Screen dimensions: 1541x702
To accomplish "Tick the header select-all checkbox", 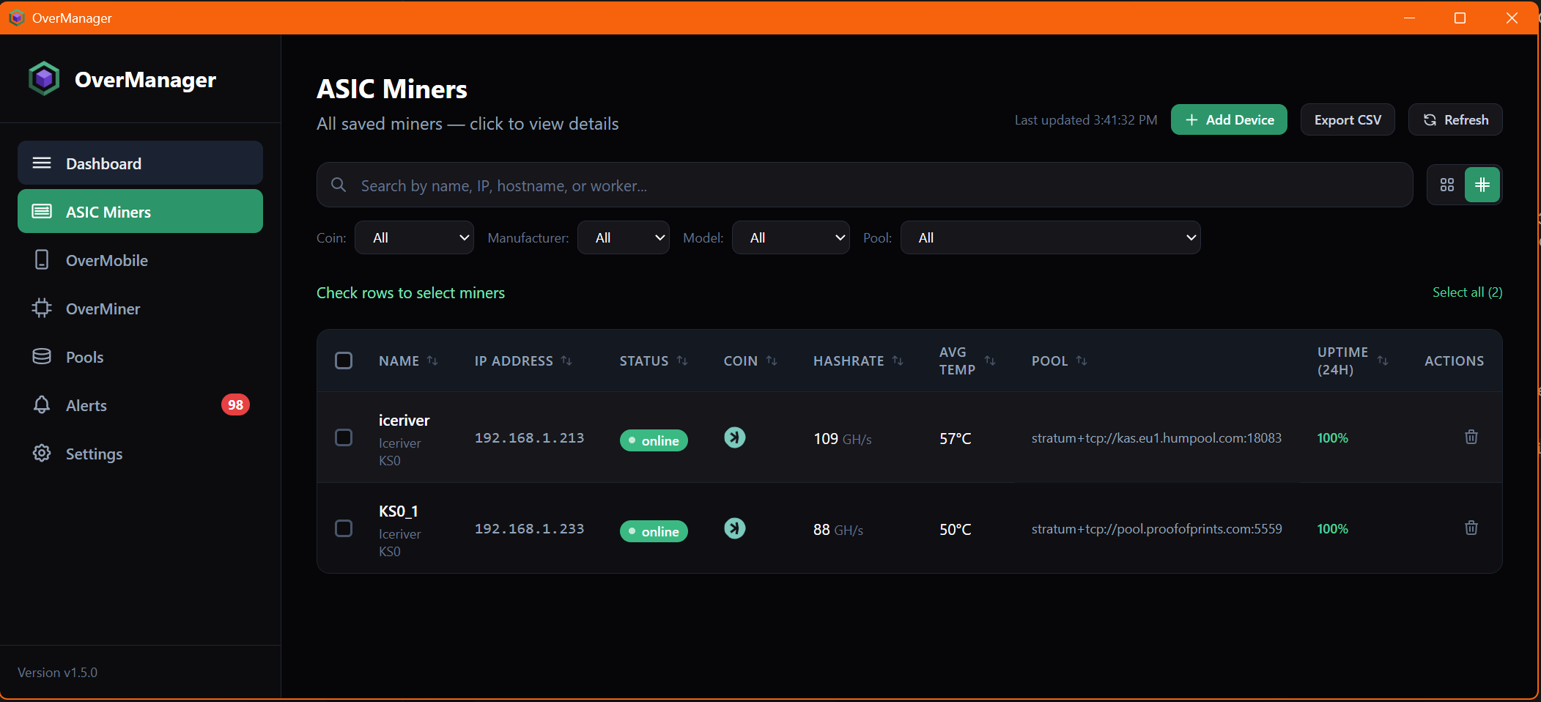I will click(344, 361).
